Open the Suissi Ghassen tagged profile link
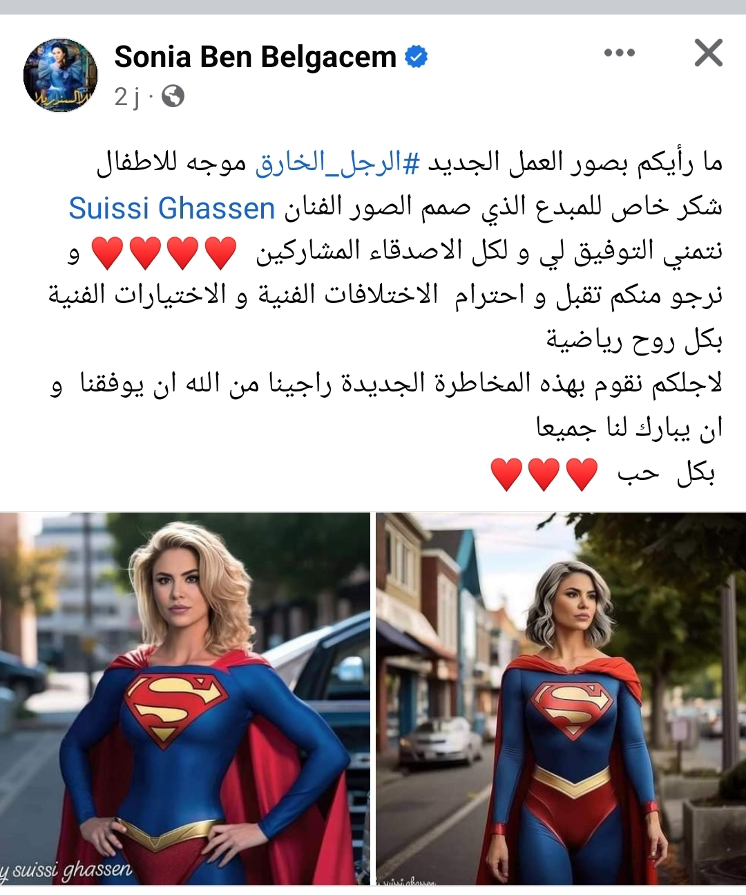This screenshot has width=746, height=895. (x=172, y=208)
